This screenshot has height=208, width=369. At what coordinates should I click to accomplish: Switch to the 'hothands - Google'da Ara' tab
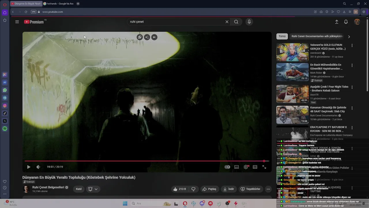click(59, 4)
